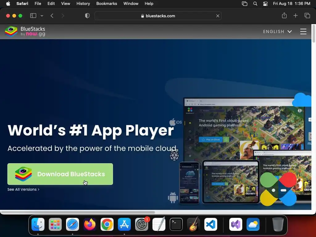Viewport: 316px width, 237px height.
Task: Open Launchpad from the Dock
Action: [55, 224]
